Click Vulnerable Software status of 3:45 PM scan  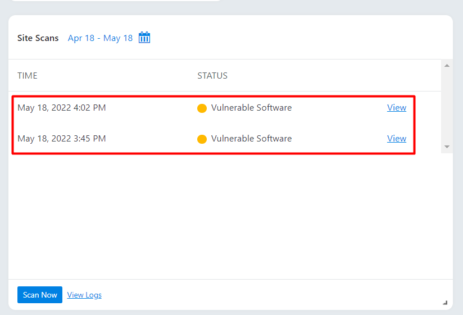tap(251, 139)
